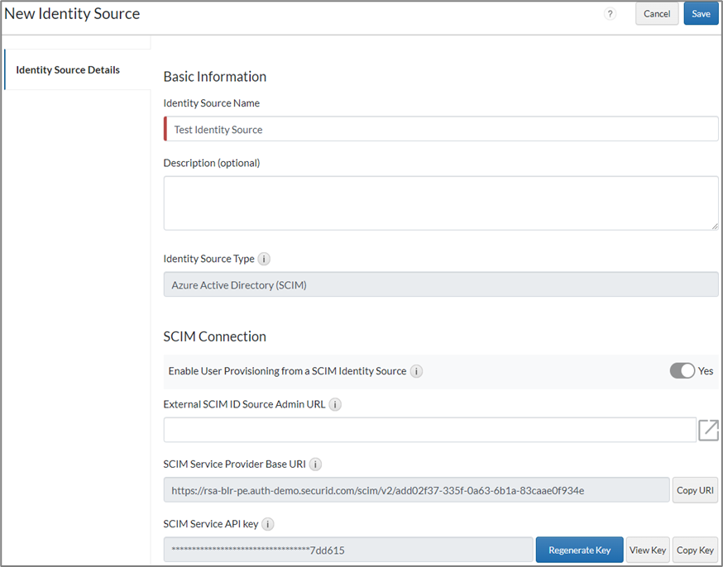Reveal the API key with View Key

pos(647,550)
